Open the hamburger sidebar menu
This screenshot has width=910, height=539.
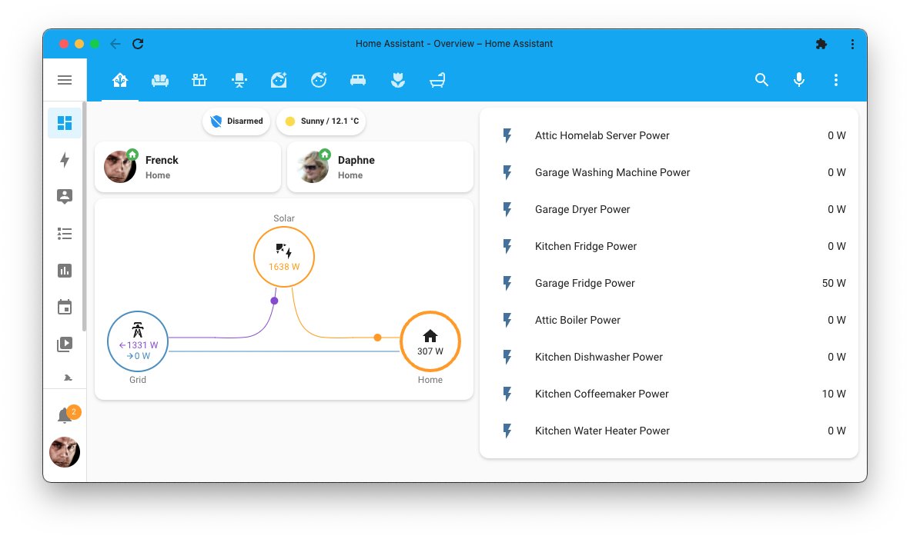(x=65, y=80)
